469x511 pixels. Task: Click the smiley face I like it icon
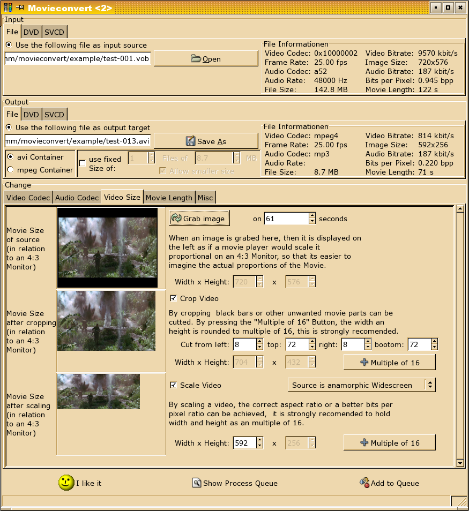coord(66,483)
